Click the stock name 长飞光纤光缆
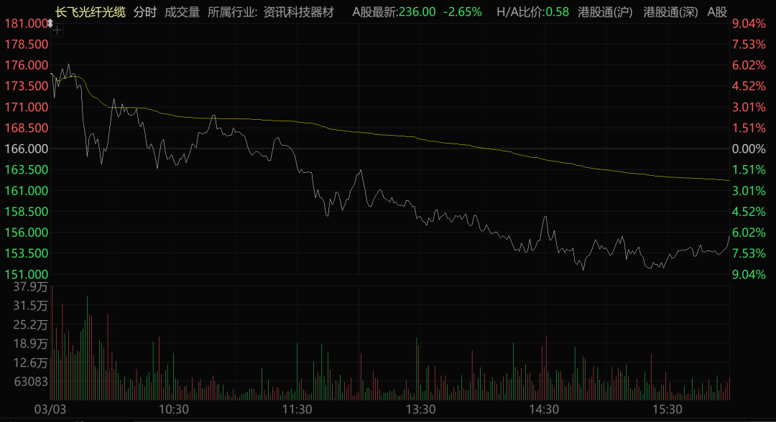The width and height of the screenshot is (776, 422). coord(90,12)
